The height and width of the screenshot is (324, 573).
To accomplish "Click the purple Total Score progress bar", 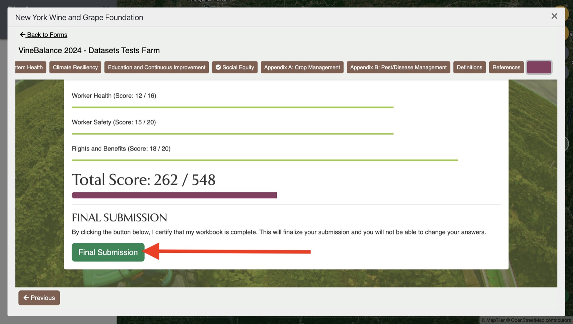I will [174, 195].
